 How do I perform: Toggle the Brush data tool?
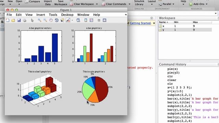coord(68,20)
